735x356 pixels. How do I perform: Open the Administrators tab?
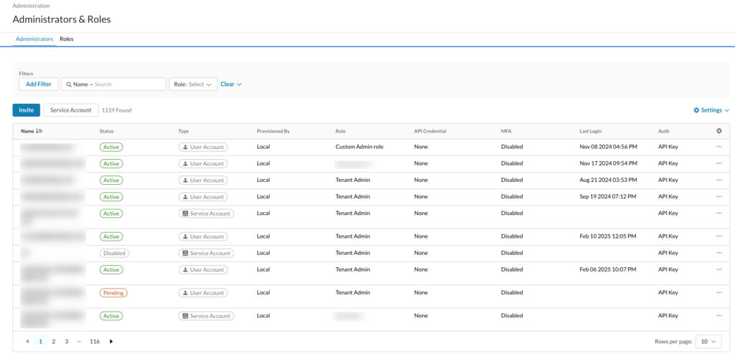(x=34, y=39)
